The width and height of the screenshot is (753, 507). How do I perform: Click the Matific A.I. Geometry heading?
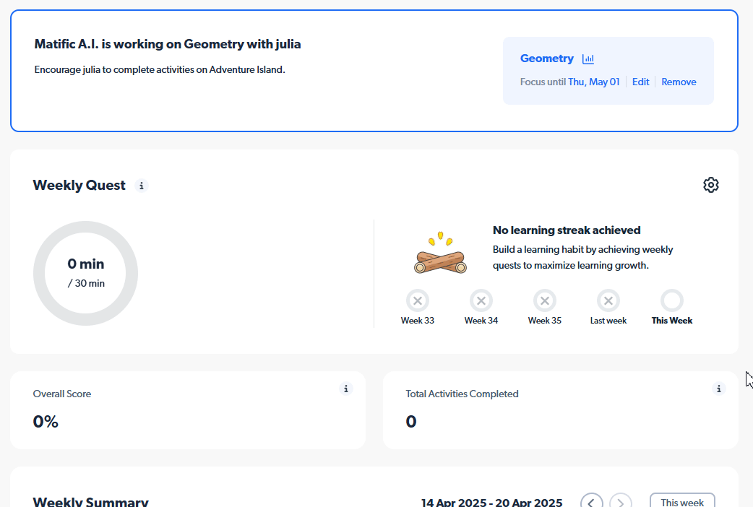point(168,44)
